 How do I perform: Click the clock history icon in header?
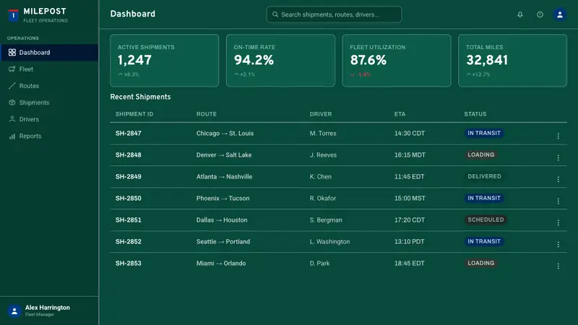540,14
